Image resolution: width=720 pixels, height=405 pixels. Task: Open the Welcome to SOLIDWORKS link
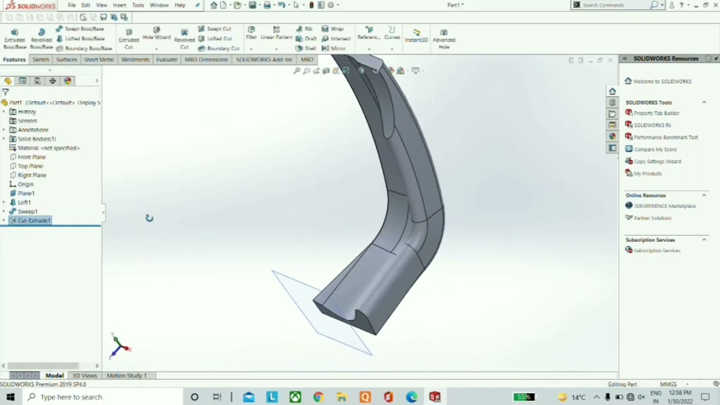point(661,82)
